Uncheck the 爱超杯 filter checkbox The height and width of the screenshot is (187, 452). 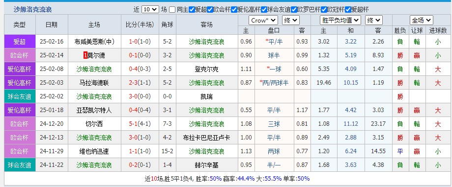348,9
